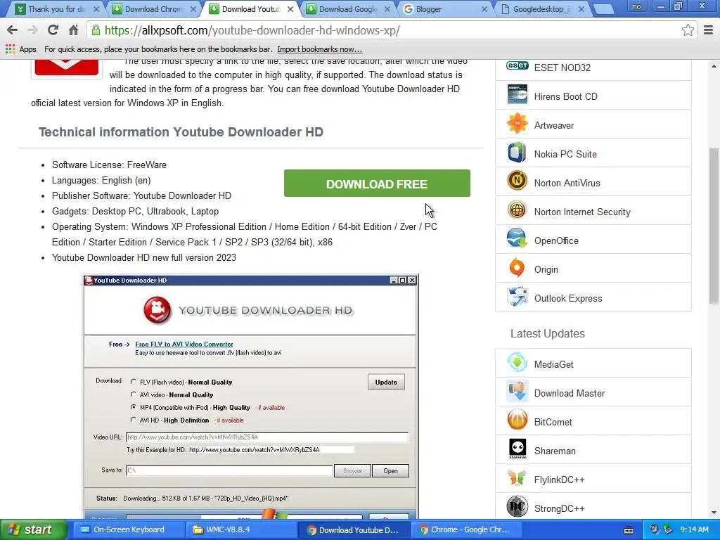The height and width of the screenshot is (540, 720).
Task: Click the taskbar clock showing 9:14 AM
Action: [x=694, y=530]
